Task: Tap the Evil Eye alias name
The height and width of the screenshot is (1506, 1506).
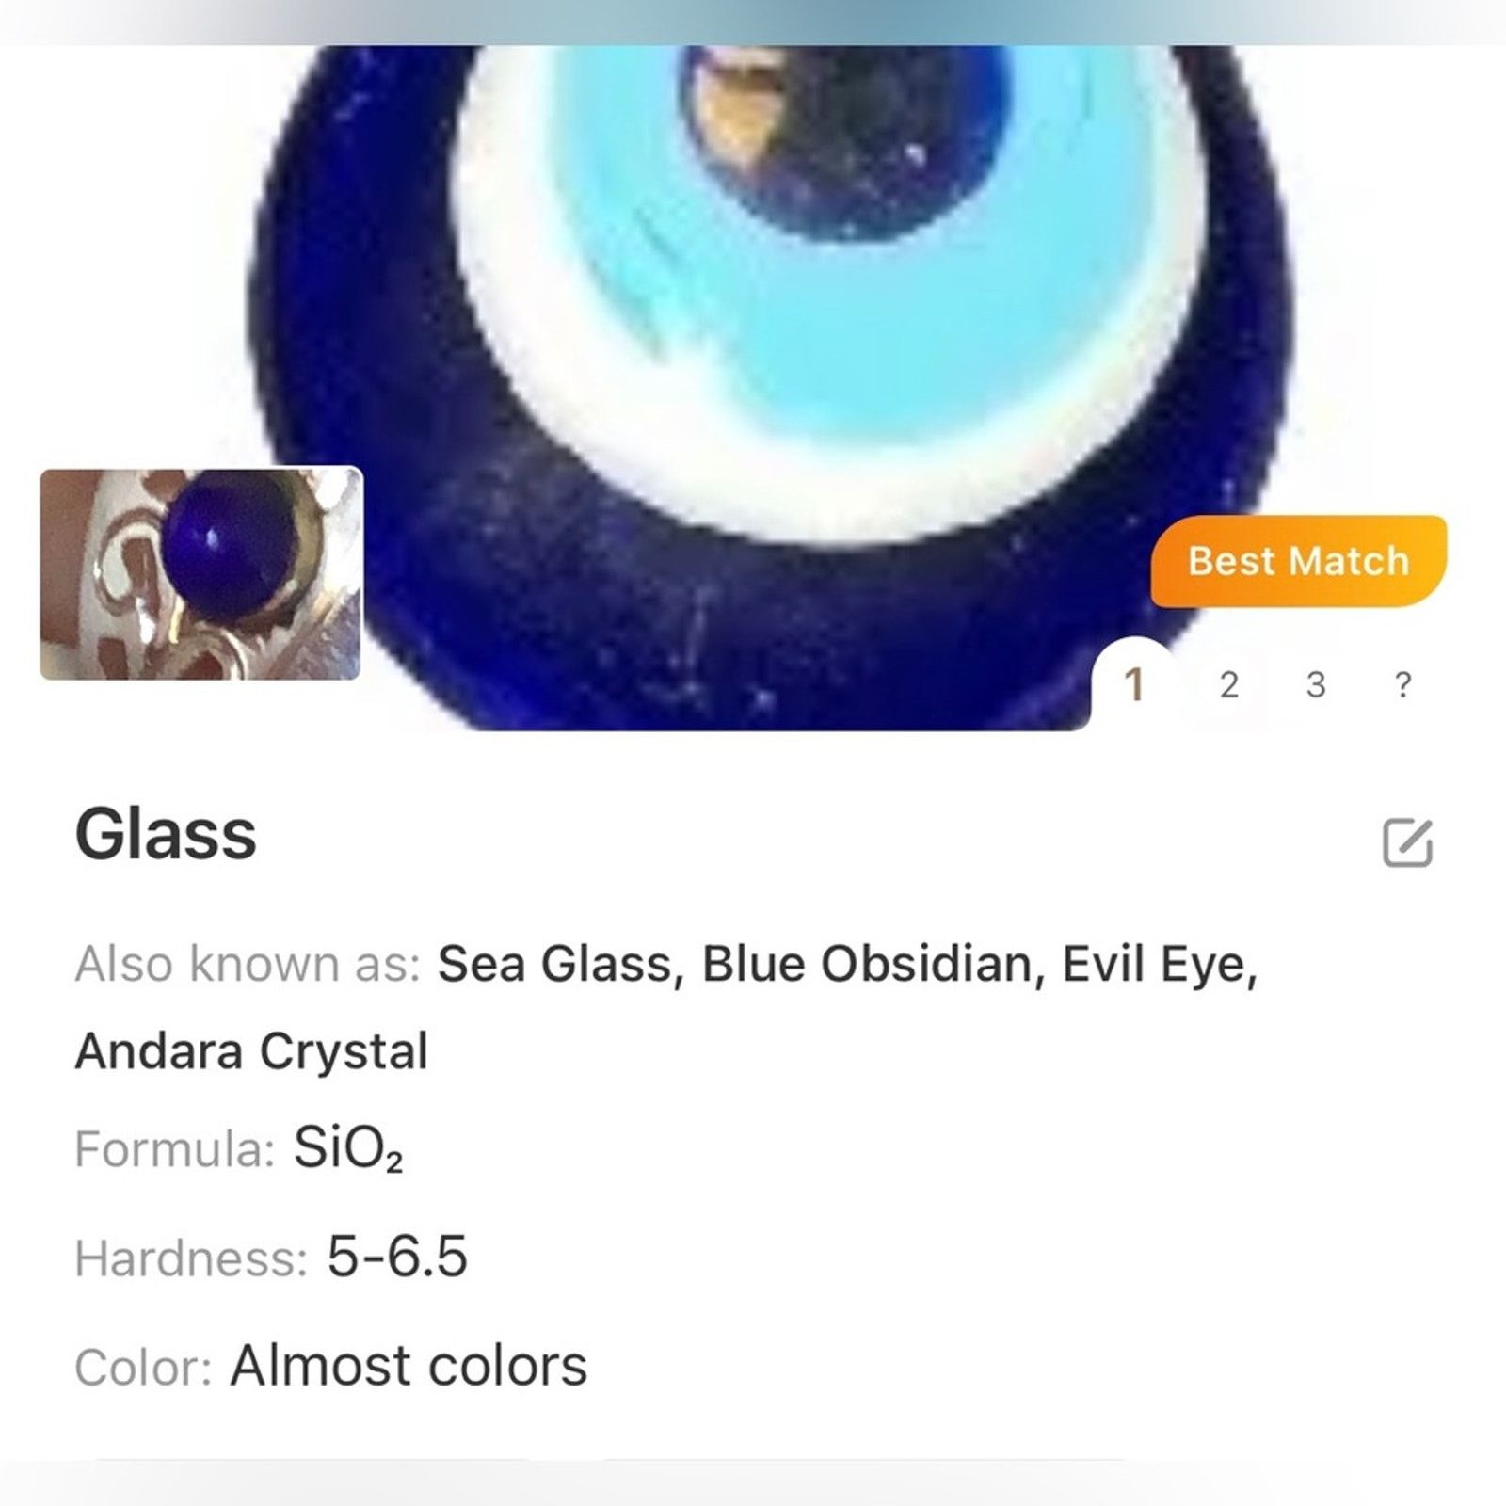Action: 1160,965
